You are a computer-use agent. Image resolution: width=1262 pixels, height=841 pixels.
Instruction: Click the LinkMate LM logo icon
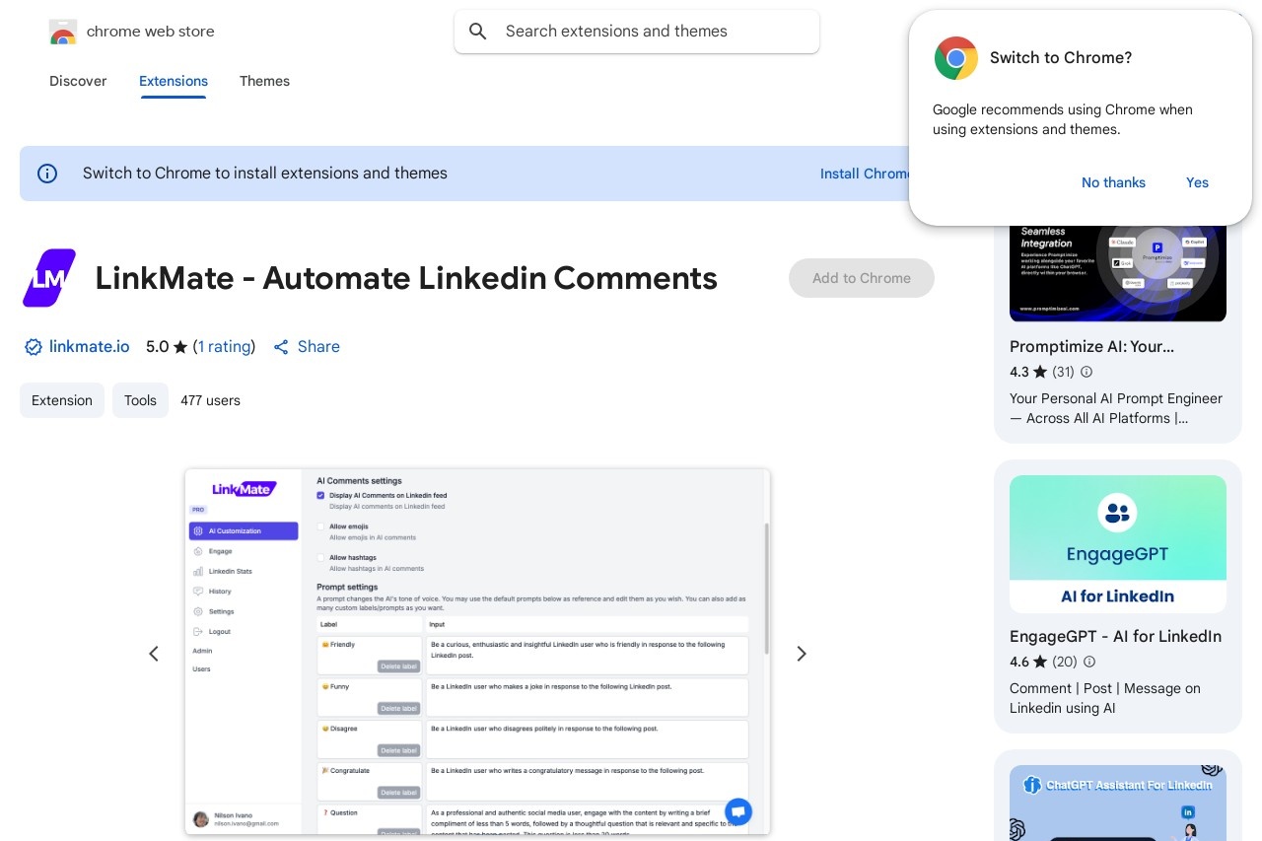point(49,278)
